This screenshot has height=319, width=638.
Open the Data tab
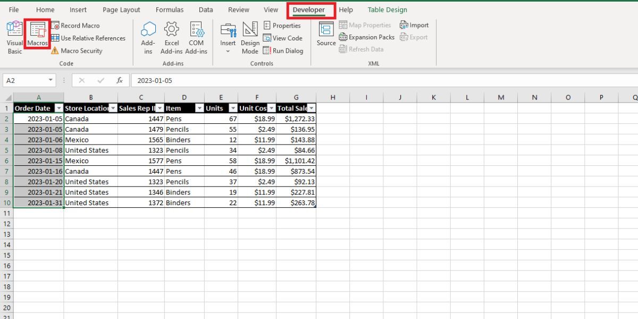coord(206,10)
